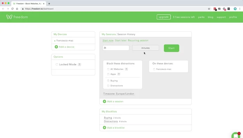Select the Start now option
243x138 pixels.
108,40
